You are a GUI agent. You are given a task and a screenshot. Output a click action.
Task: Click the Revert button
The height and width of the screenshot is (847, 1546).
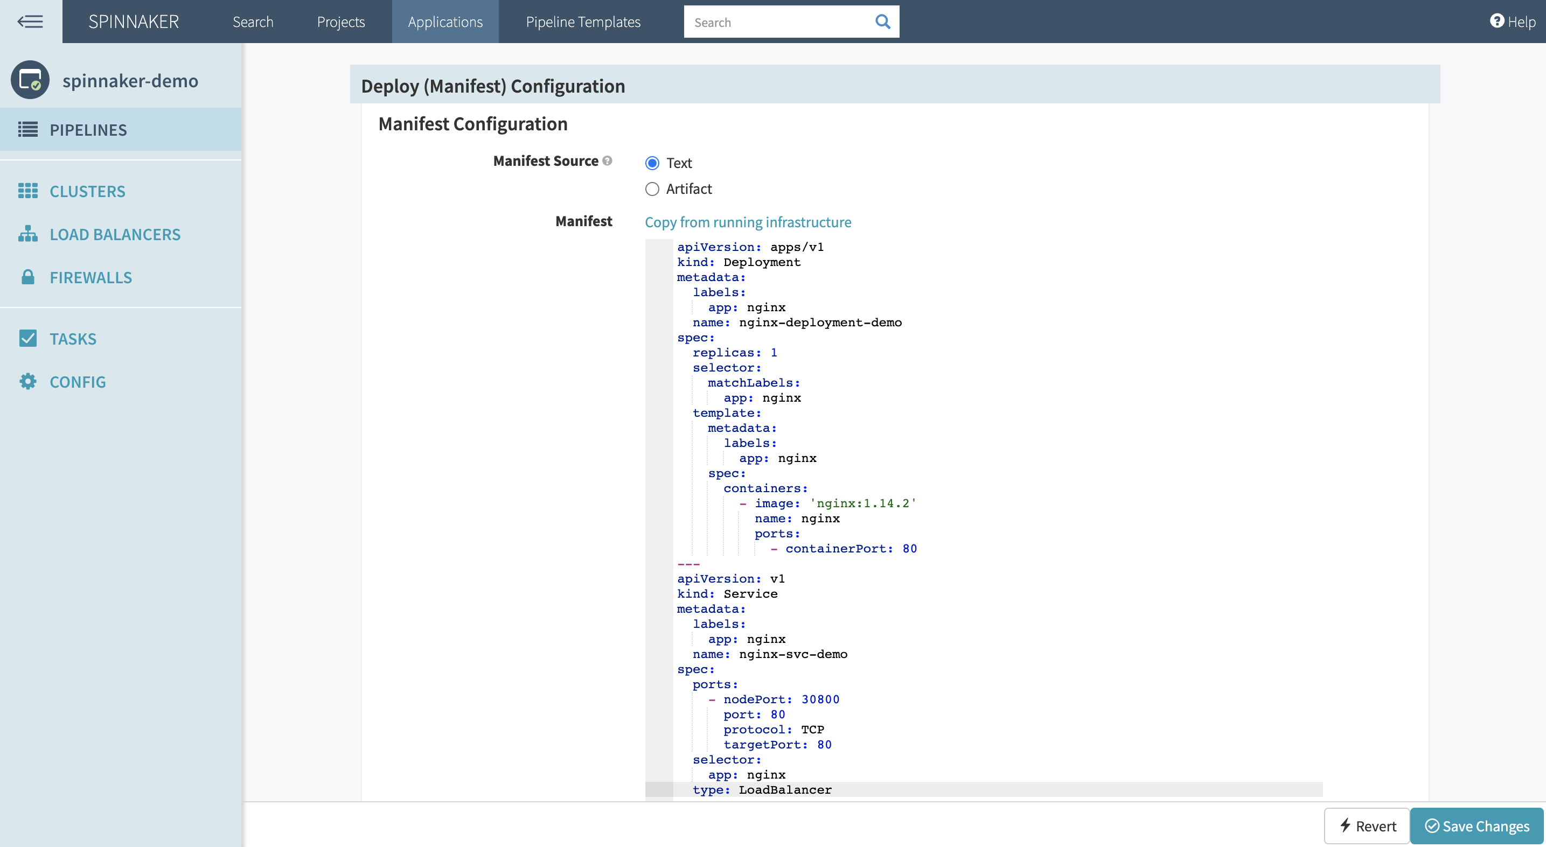1367,826
